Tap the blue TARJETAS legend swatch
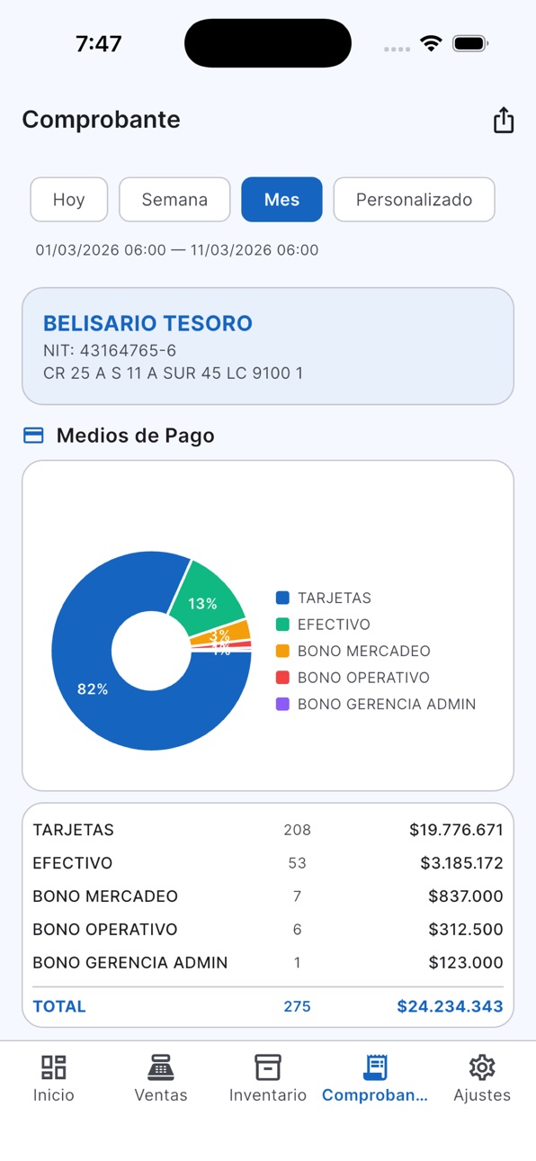 (282, 598)
